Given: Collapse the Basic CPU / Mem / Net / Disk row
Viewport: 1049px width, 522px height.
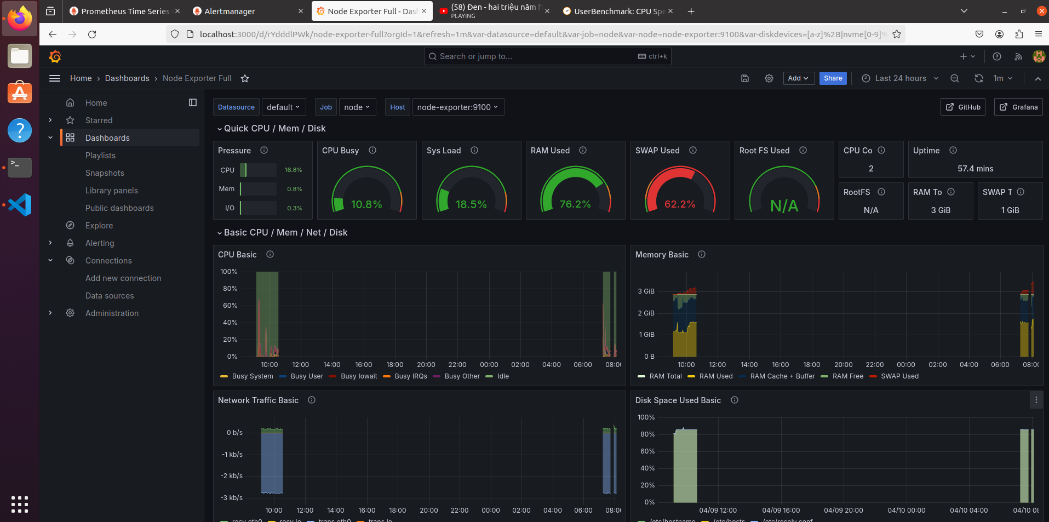Looking at the screenshot, I should 283,232.
